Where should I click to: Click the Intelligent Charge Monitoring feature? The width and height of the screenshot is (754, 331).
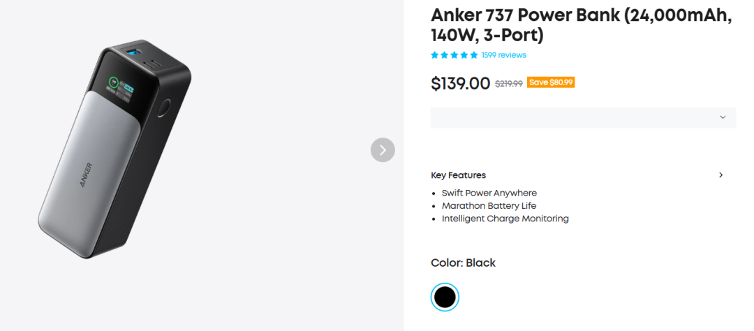pyautogui.click(x=505, y=219)
